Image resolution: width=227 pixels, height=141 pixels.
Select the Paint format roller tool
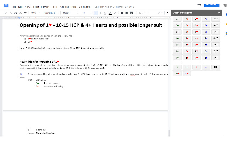point(25,13)
